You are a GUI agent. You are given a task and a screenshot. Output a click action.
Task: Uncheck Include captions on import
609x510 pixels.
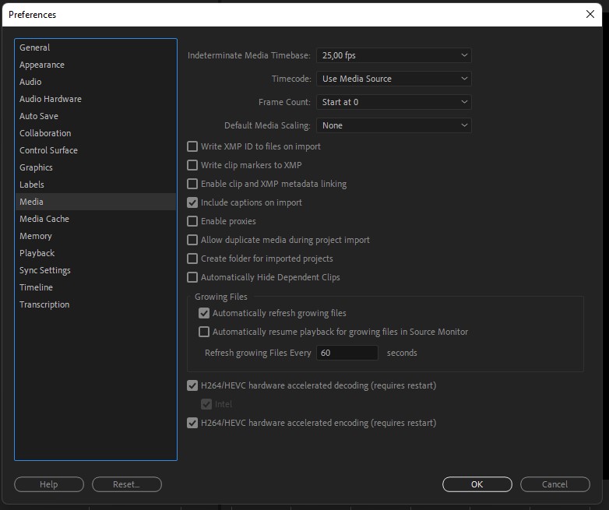coord(192,202)
